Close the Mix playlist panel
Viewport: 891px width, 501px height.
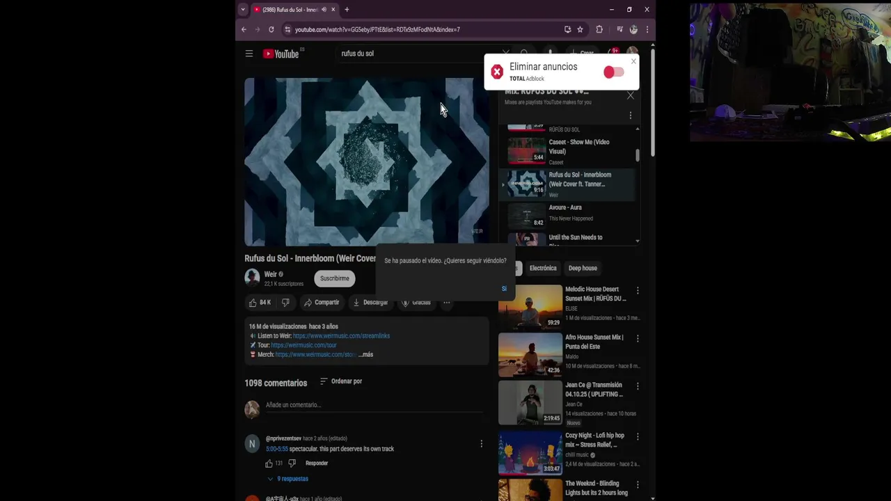[631, 95]
